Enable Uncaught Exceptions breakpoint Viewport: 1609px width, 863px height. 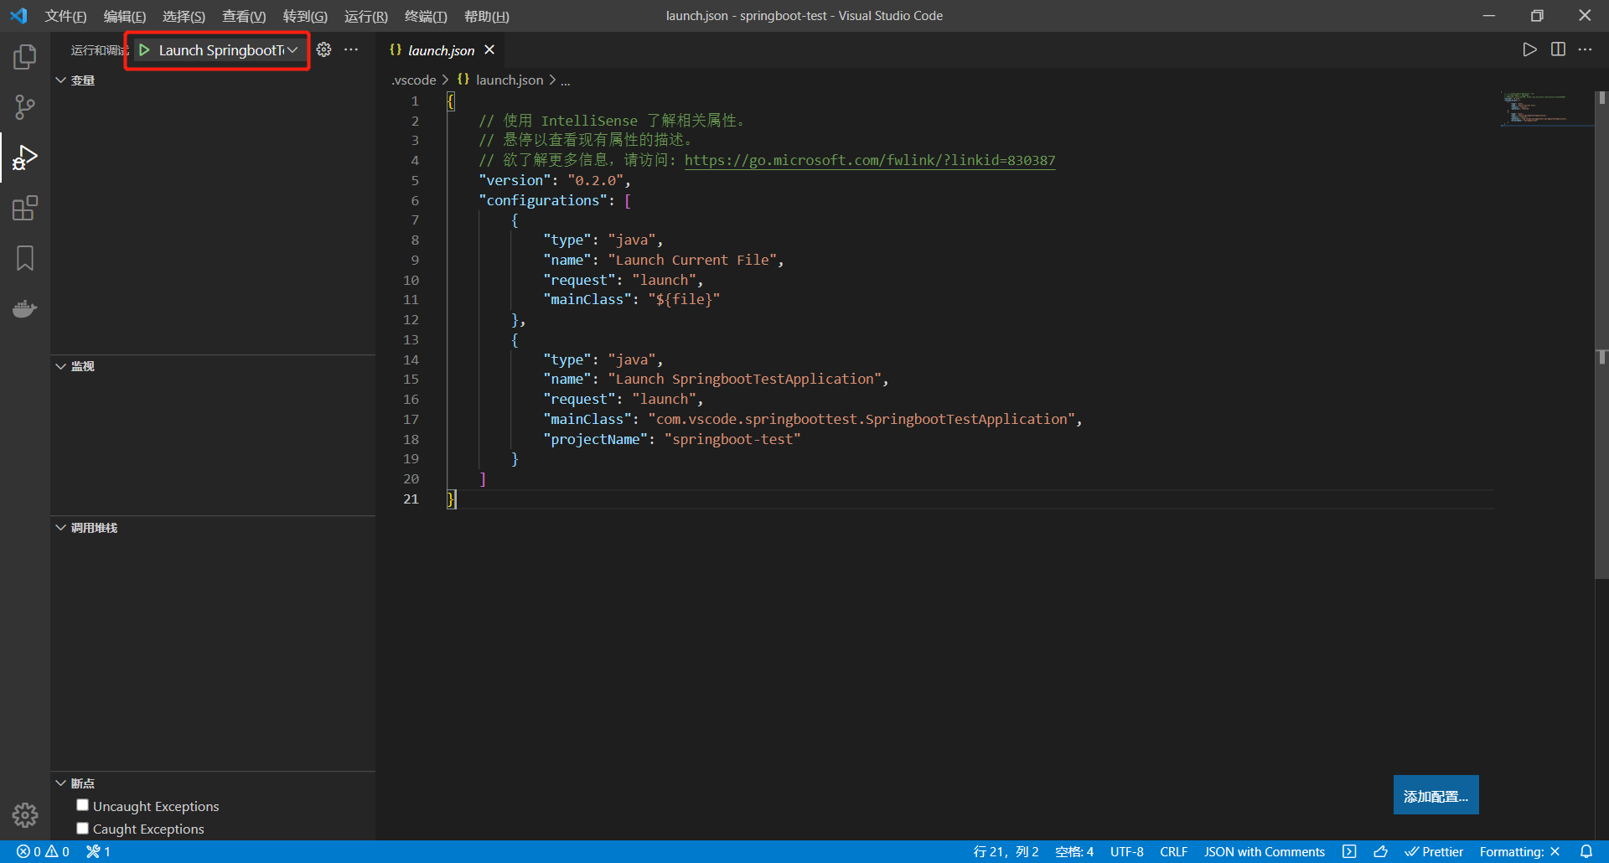tap(83, 805)
